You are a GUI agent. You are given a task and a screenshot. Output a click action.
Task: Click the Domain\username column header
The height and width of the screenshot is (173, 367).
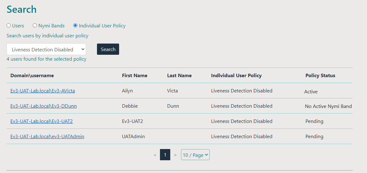click(32, 76)
